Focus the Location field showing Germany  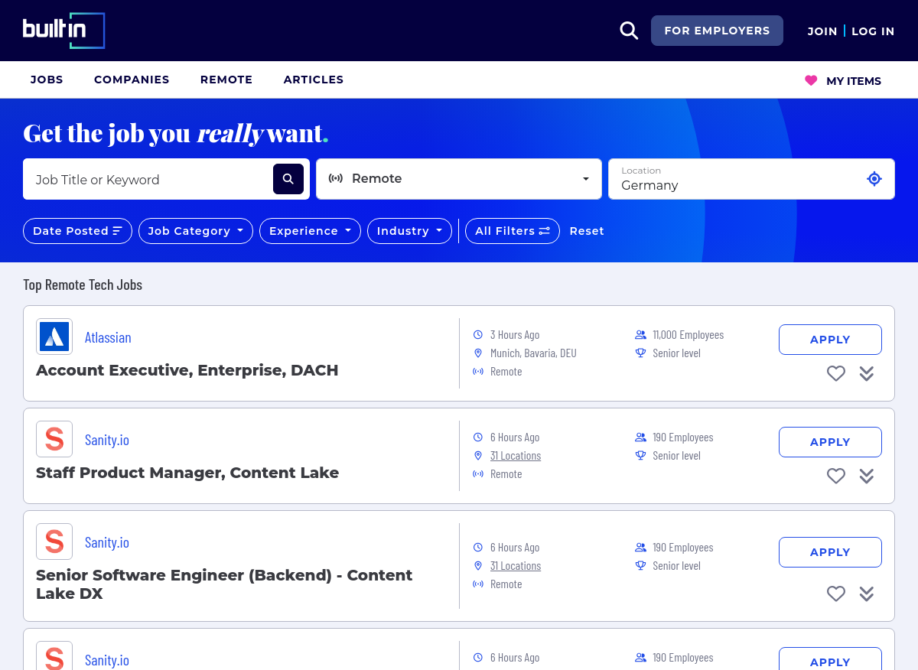click(x=737, y=179)
